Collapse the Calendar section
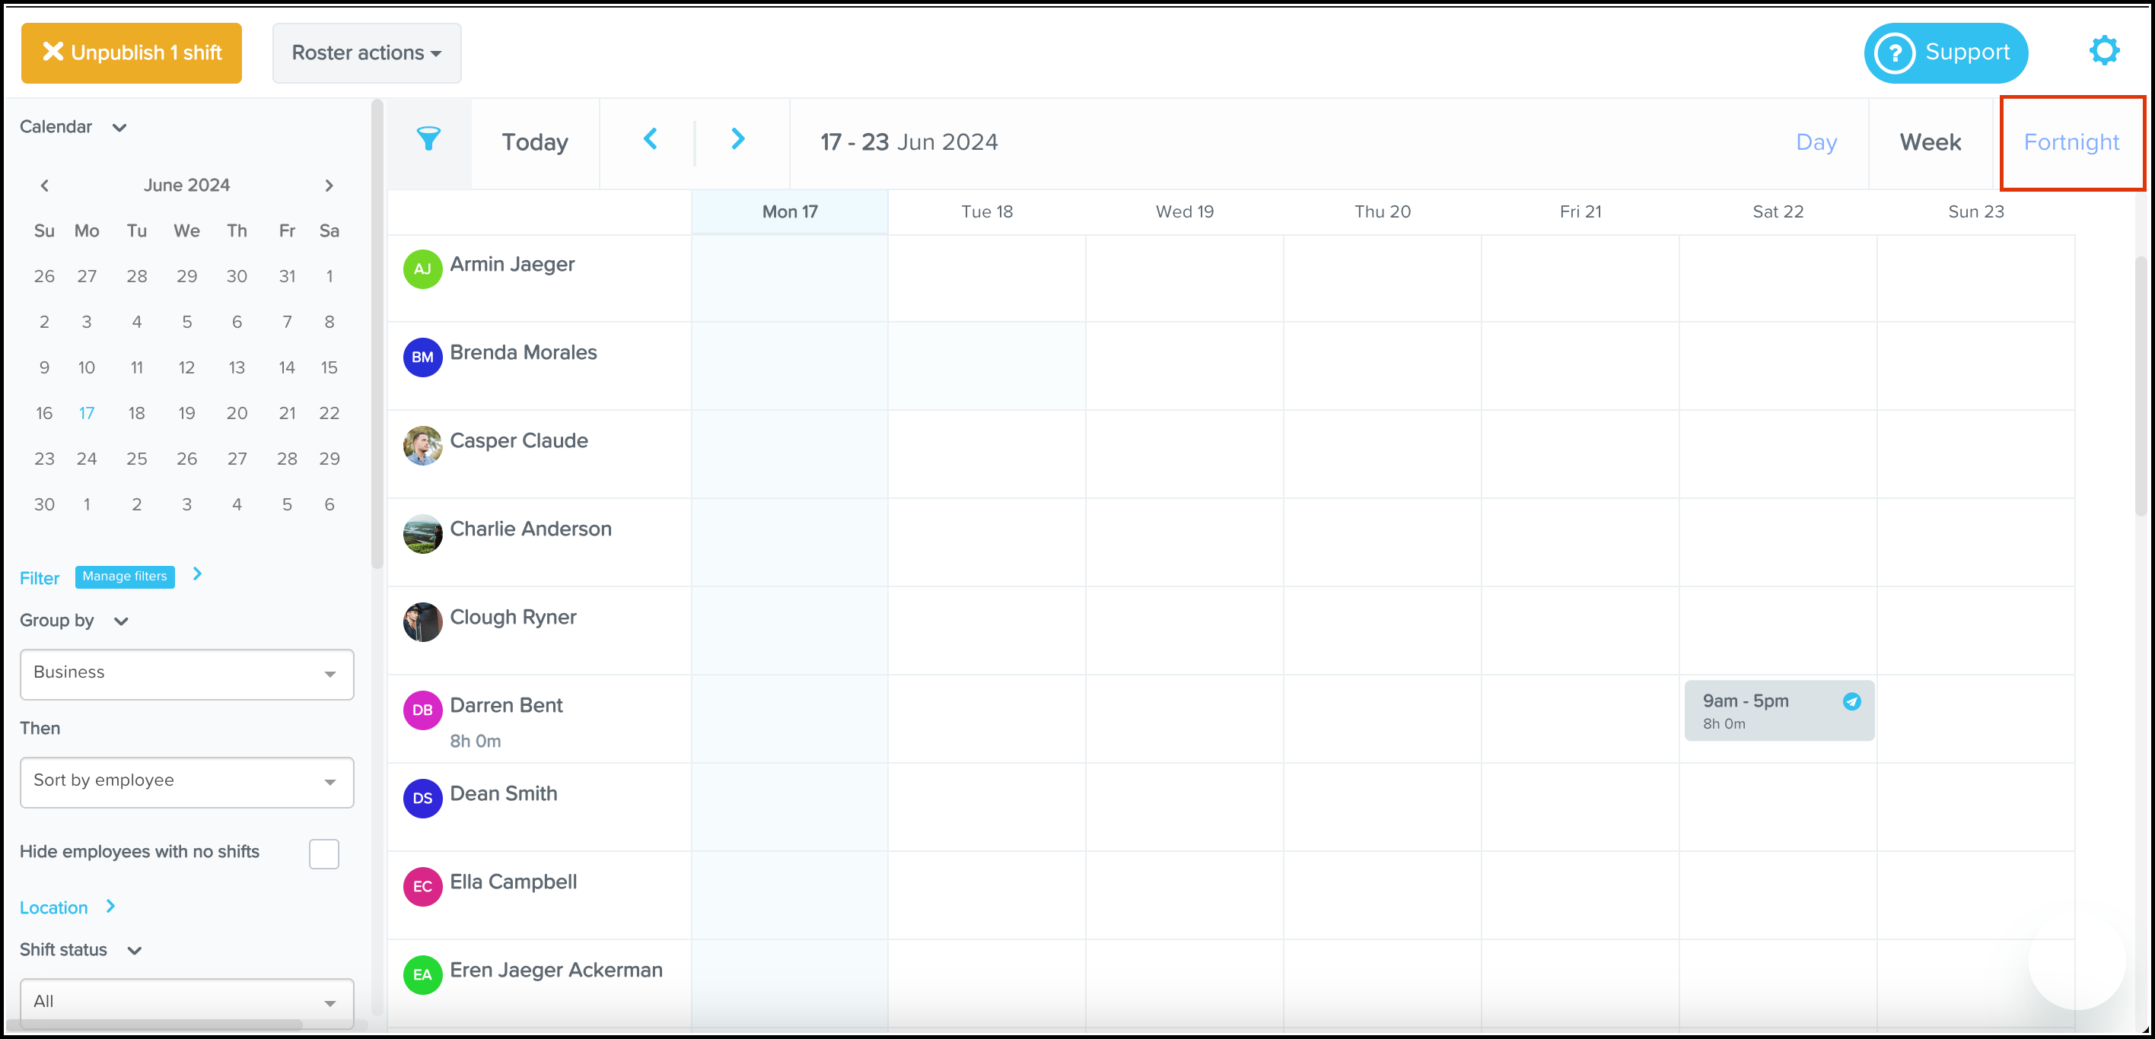 [x=119, y=128]
